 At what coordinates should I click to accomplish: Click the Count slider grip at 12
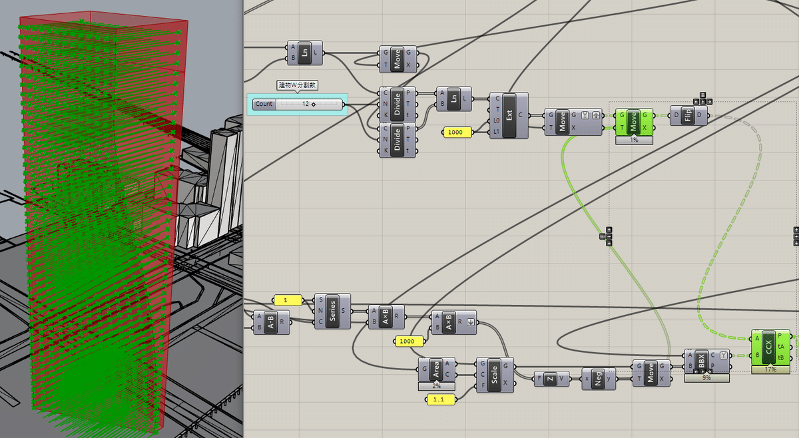coord(313,104)
